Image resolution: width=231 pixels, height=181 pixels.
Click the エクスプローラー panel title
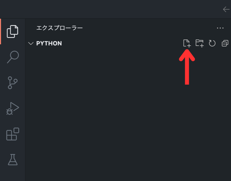(59, 28)
